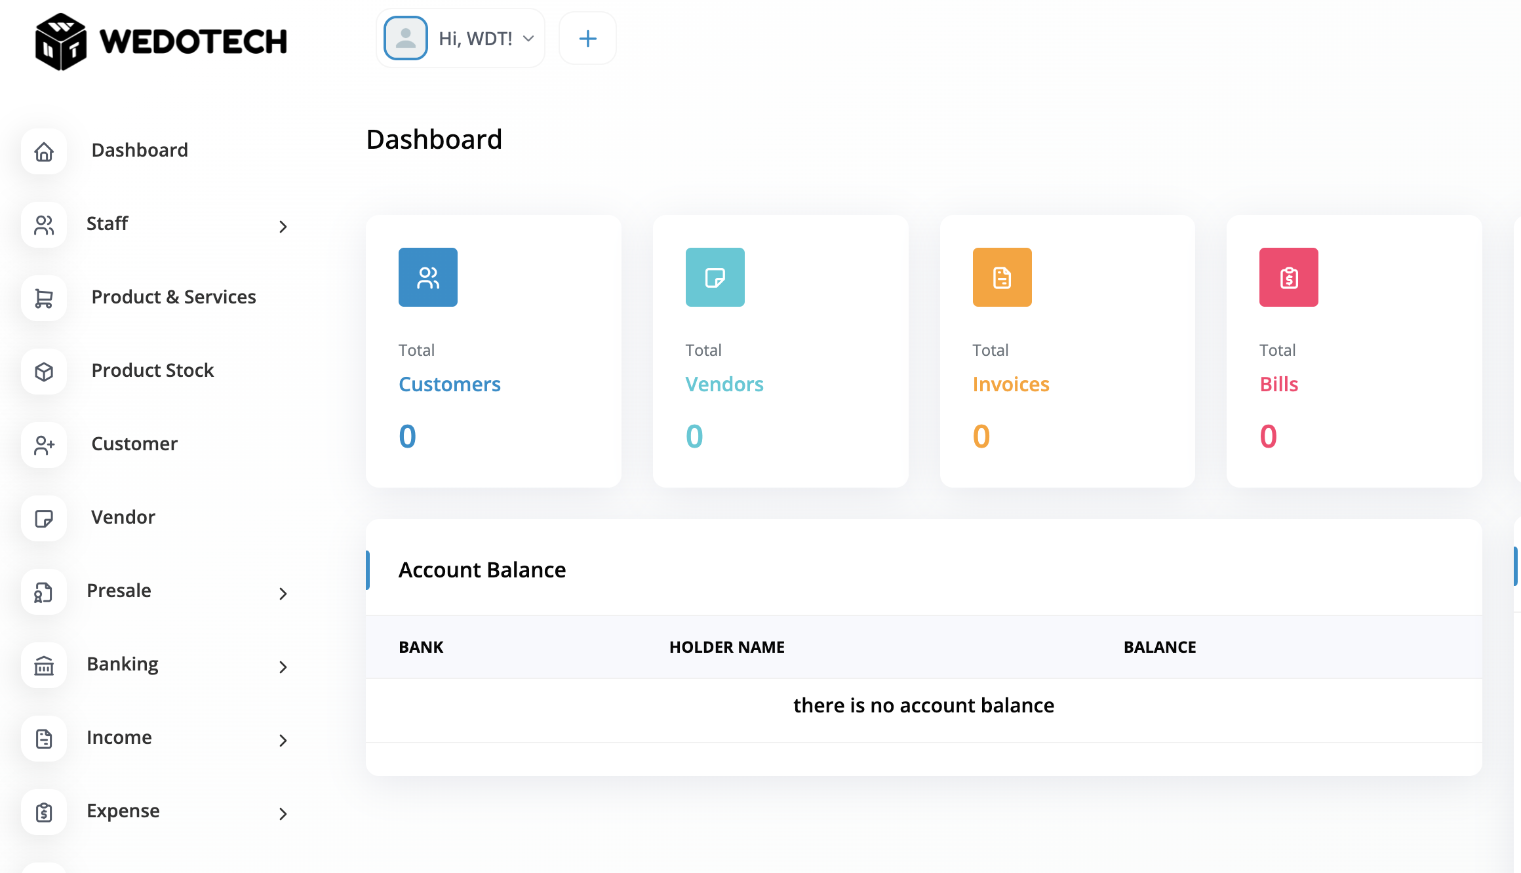This screenshot has height=873, width=1521.
Task: Expand the Income submenu chevron
Action: coord(283,741)
